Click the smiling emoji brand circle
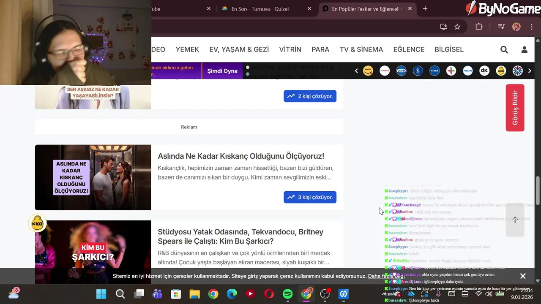This screenshot has height=304, width=541. click(368, 71)
